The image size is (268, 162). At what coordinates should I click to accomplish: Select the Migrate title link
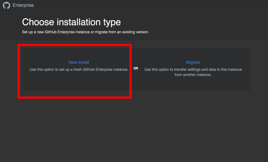click(x=193, y=62)
